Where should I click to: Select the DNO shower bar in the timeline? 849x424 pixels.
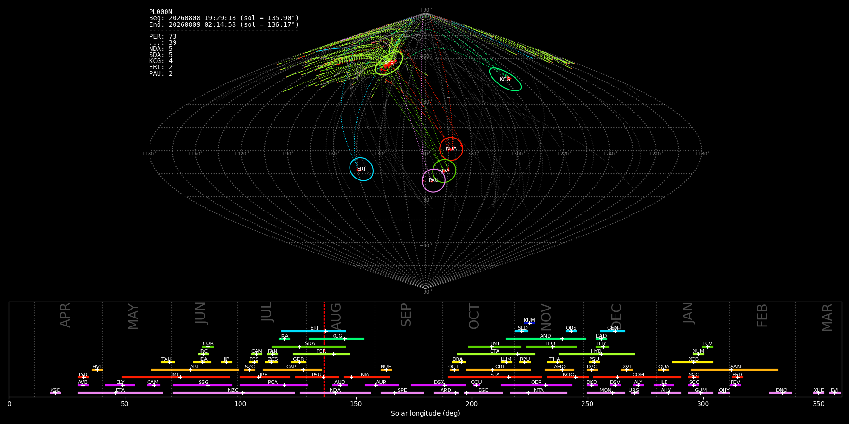point(781,393)
